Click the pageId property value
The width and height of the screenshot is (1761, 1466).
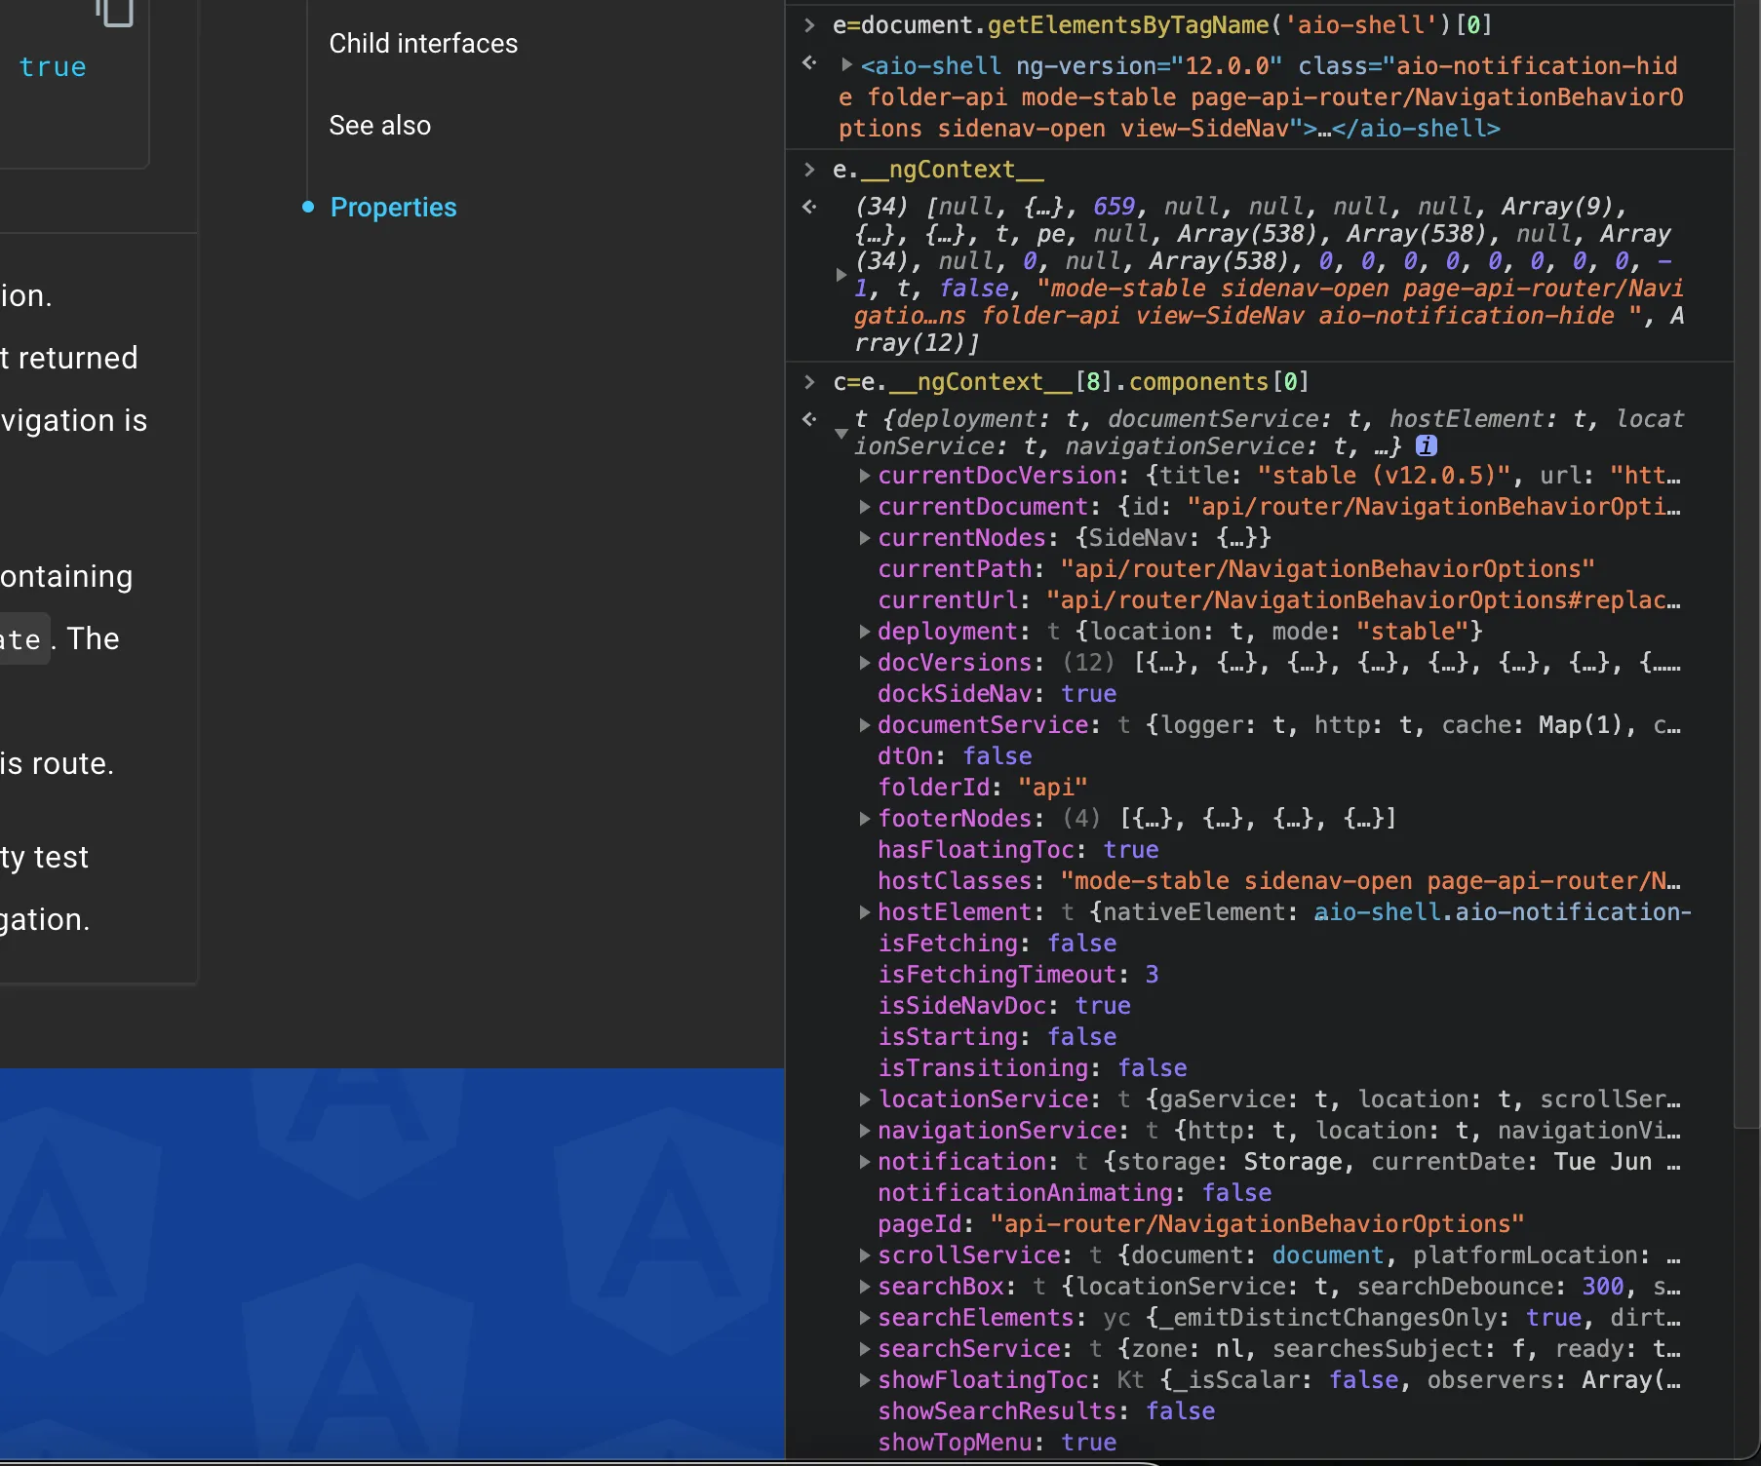[1257, 1224]
